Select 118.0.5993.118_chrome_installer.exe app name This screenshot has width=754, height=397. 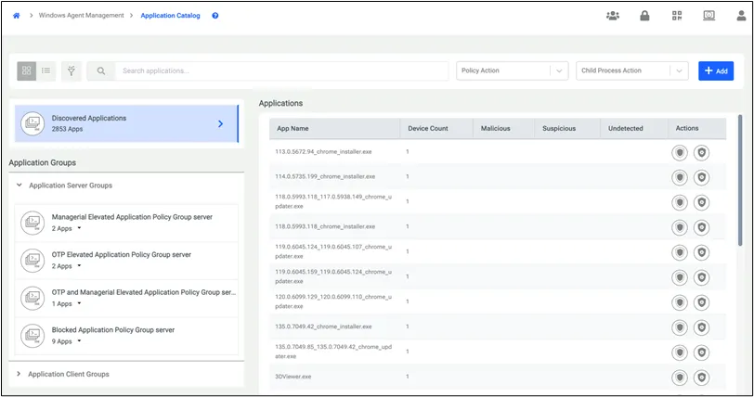[x=325, y=226]
